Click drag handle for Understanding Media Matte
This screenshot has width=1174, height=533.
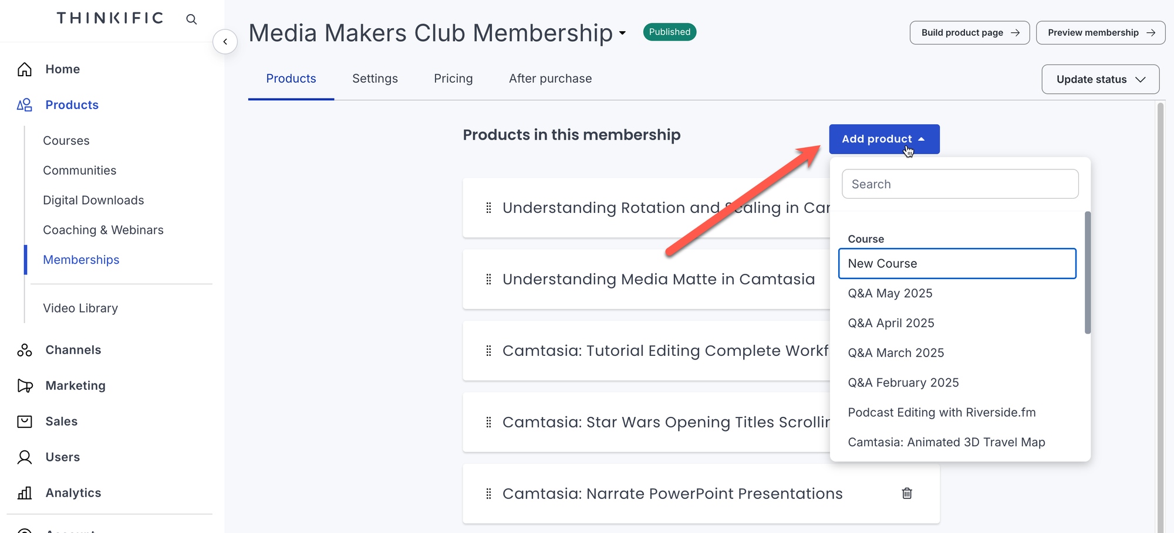coord(488,279)
